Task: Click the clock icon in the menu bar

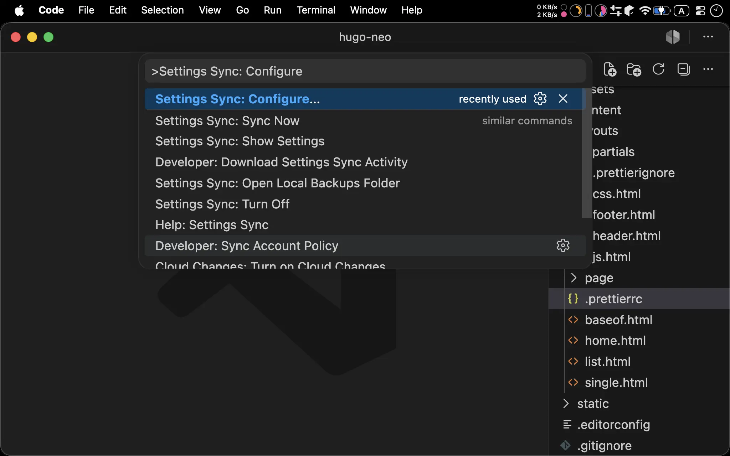Action: coord(716,10)
